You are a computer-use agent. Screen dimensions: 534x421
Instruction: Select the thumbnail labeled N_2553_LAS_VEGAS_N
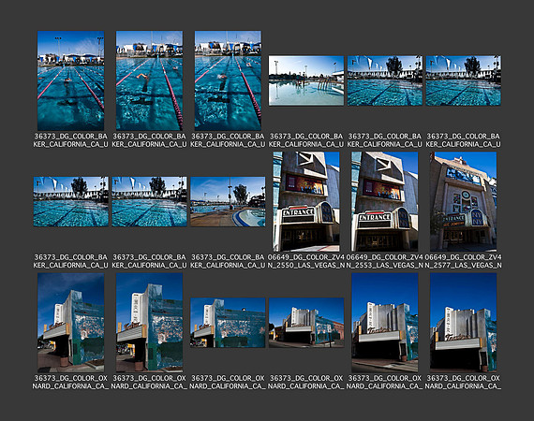pos(385,201)
